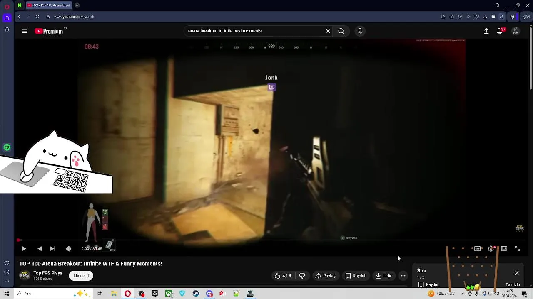
Task: Toggle subtitles on the player
Action: coord(478,249)
